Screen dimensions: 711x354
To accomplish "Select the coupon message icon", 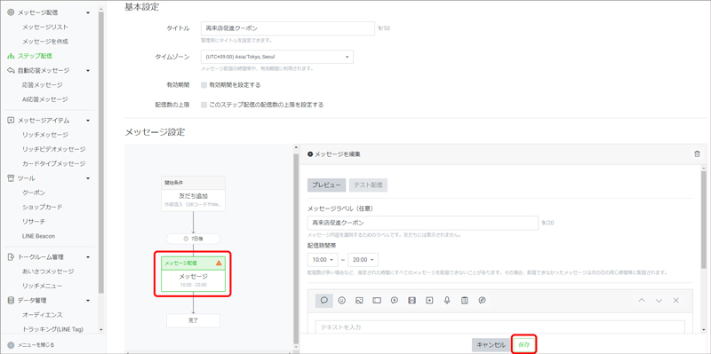I will pos(377,300).
